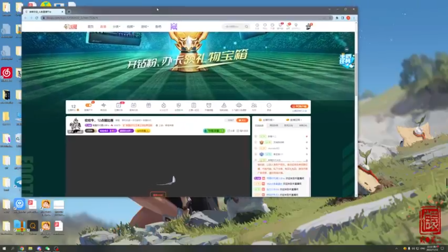Screen dimensions: 448x252
Task: Open the 直播回看 link at chat panel top
Action: pos(294,120)
